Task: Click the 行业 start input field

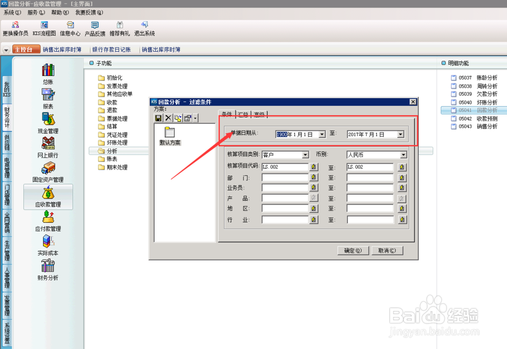Action: point(285,220)
